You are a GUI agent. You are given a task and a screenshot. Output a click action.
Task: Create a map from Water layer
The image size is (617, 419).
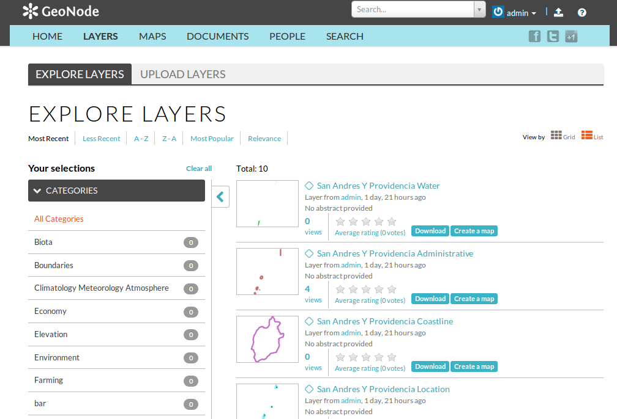pos(474,231)
